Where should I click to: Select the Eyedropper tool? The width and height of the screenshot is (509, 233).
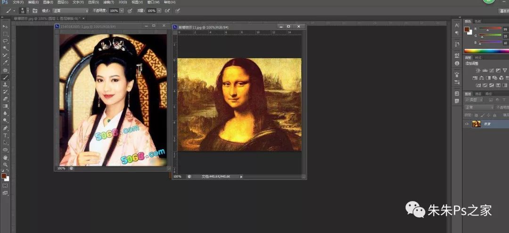coord(6,62)
